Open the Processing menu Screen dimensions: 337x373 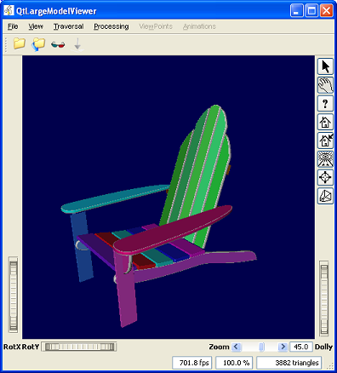tap(111, 26)
